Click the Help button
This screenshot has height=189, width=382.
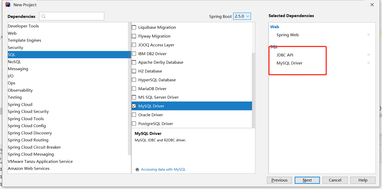click(363, 180)
